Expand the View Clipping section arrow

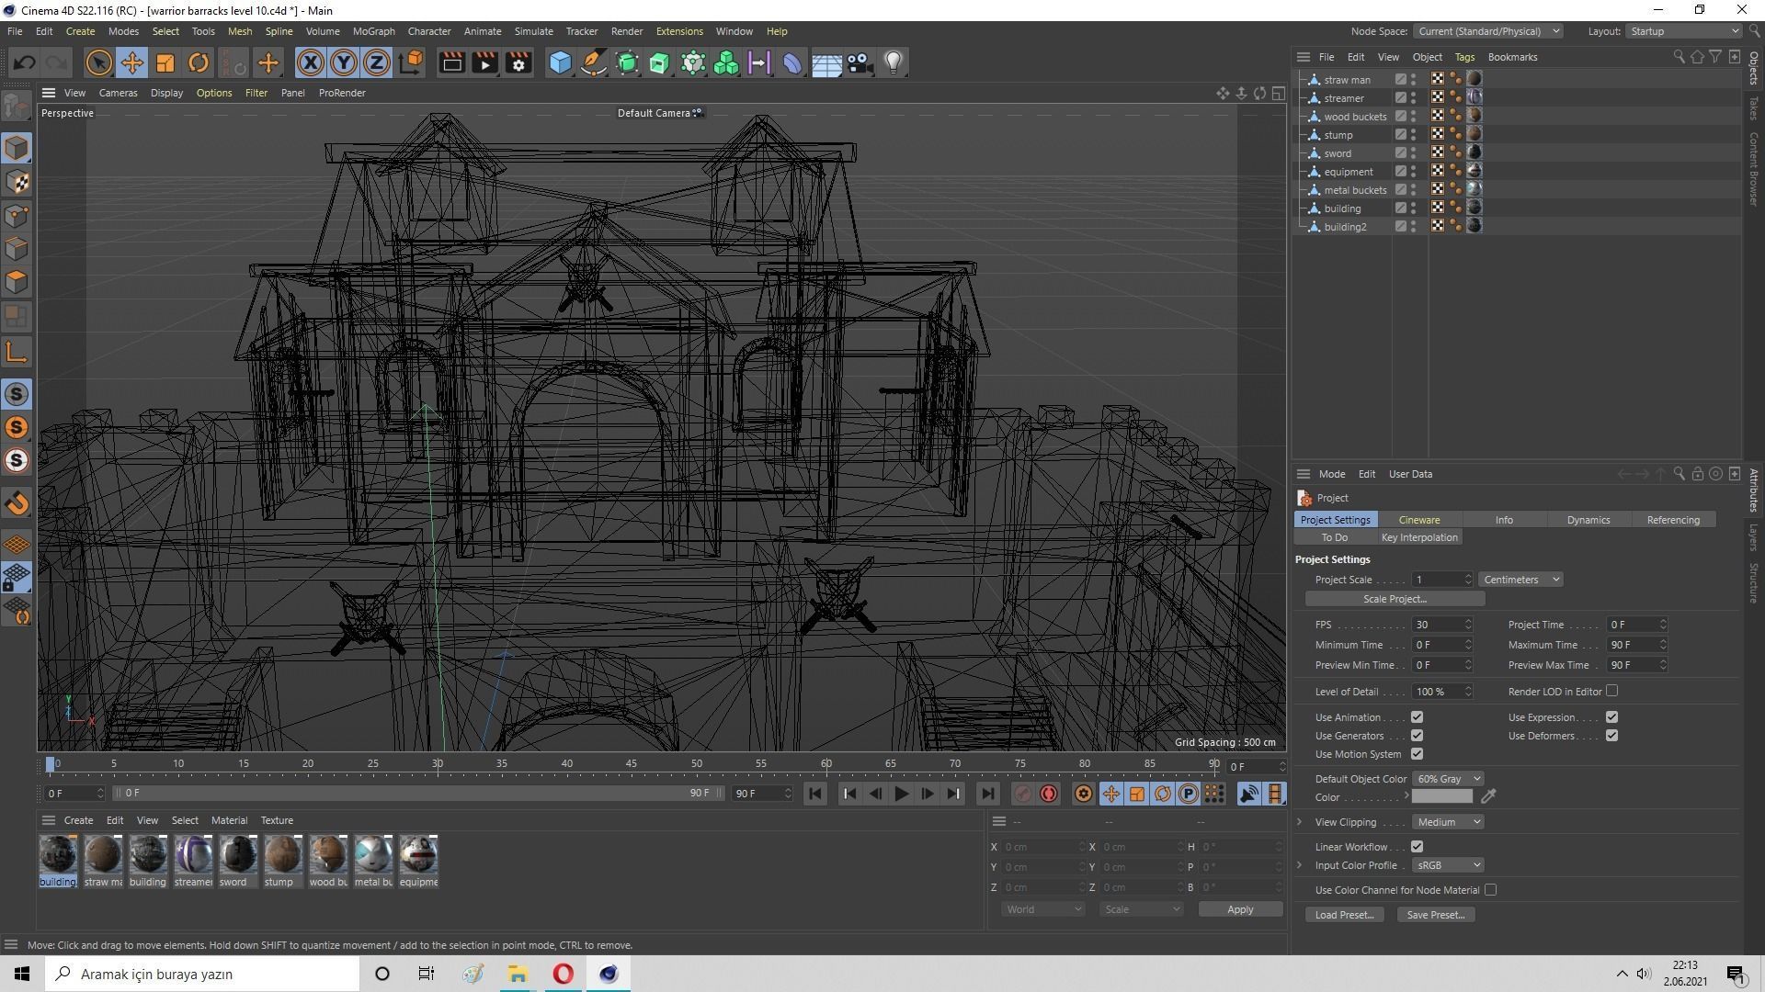pyautogui.click(x=1300, y=822)
